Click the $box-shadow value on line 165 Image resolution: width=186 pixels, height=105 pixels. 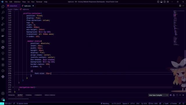tap(49, 60)
